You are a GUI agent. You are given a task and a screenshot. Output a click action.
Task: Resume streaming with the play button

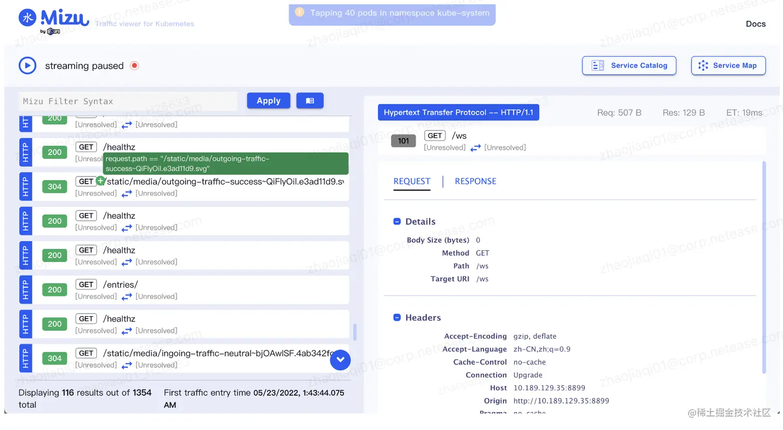27,66
